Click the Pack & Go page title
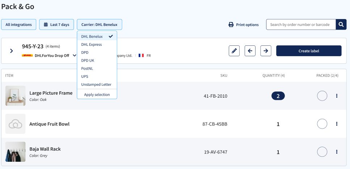The height and width of the screenshot is (169, 350). (x=18, y=7)
